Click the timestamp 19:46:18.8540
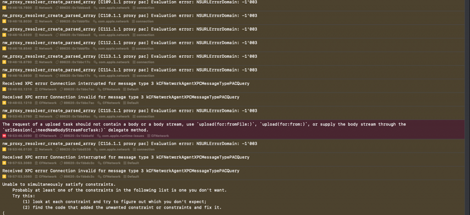Viewport: 470px width, 215px height. [19, 48]
